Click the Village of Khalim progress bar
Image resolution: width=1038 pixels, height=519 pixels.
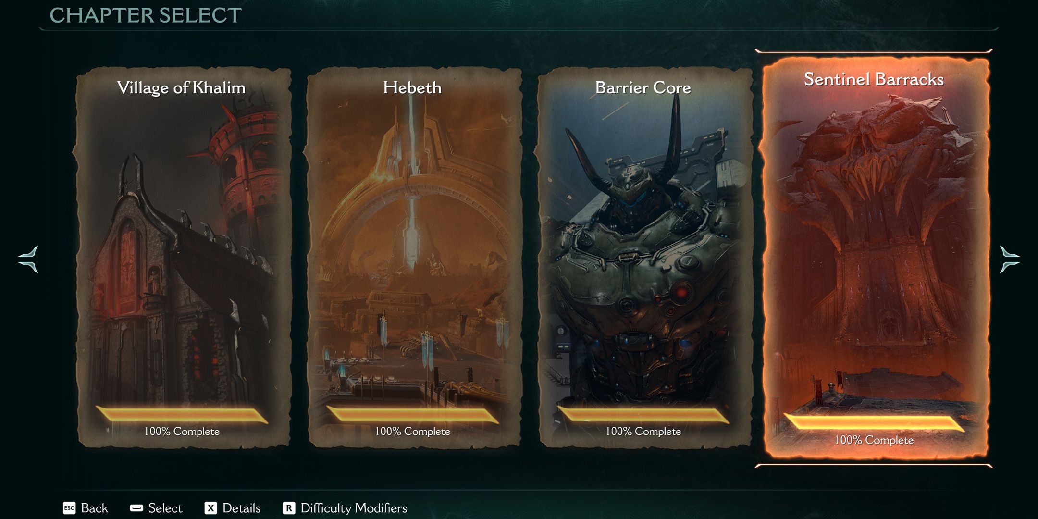182,414
